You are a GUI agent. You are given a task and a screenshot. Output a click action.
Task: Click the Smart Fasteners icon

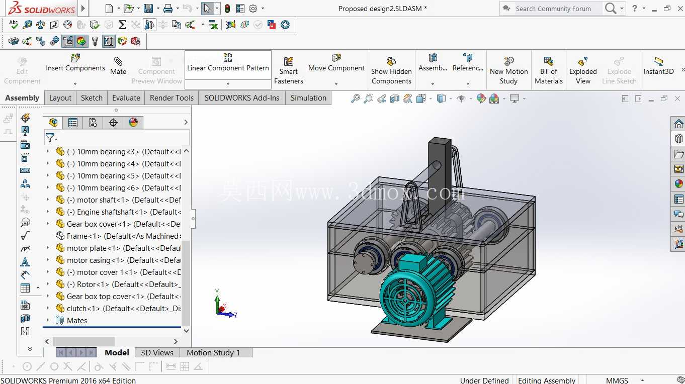(289, 61)
